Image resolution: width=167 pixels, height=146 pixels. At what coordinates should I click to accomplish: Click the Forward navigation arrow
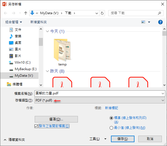click(13, 13)
